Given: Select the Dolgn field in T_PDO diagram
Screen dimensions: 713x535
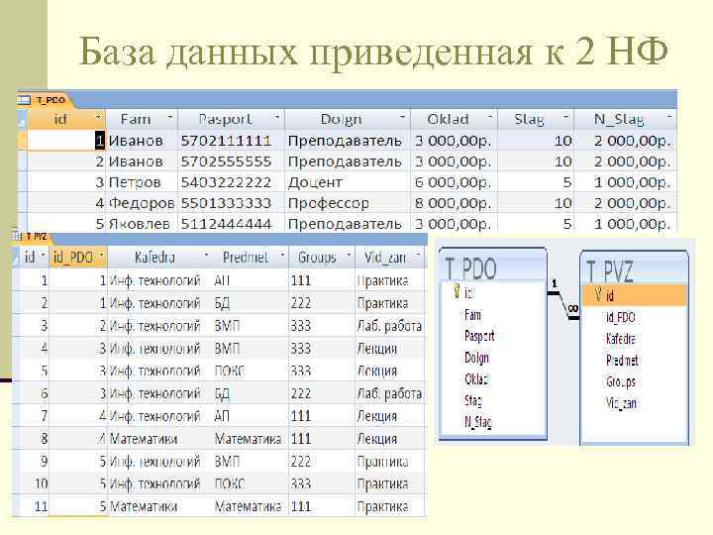Looking at the screenshot, I should tap(476, 358).
